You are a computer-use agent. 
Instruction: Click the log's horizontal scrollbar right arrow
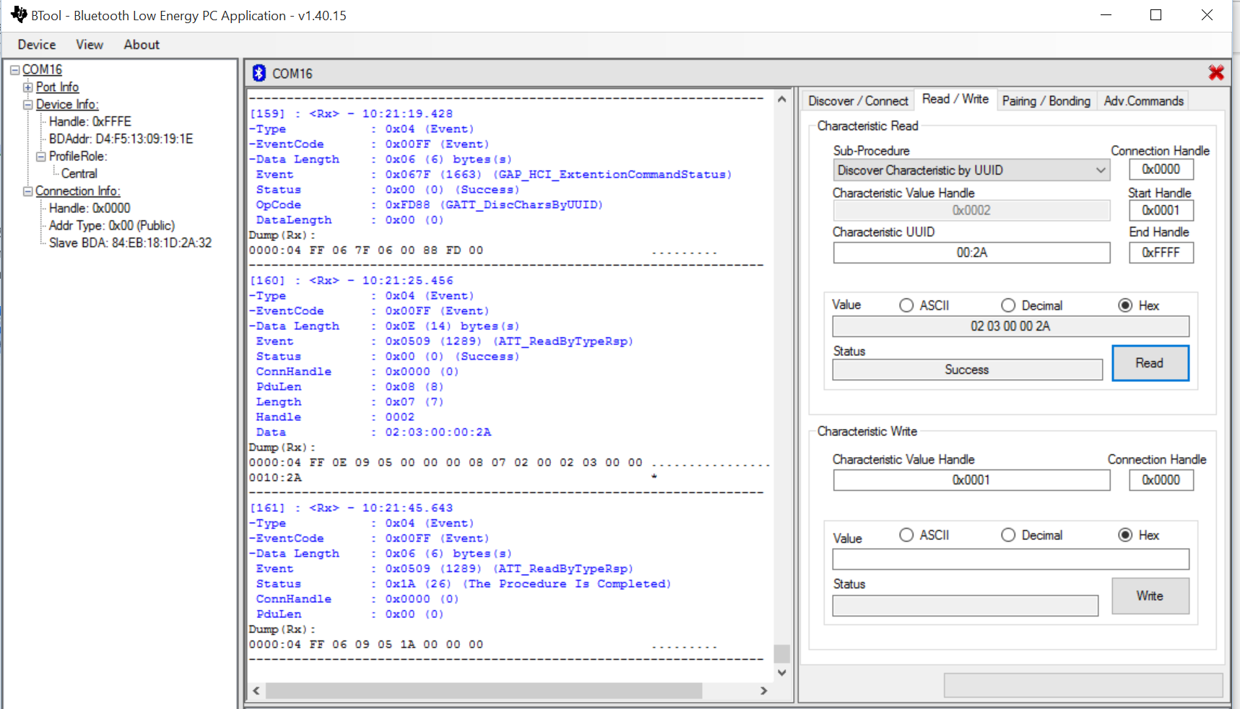coord(764,691)
